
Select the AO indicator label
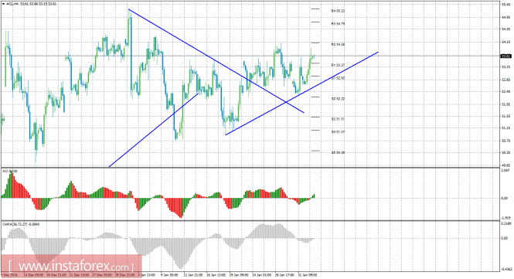pyautogui.click(x=10, y=171)
